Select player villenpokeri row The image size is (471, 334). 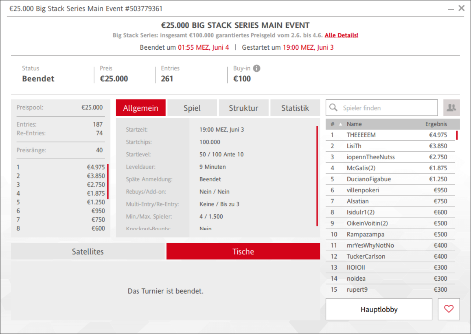pyautogui.click(x=390, y=190)
